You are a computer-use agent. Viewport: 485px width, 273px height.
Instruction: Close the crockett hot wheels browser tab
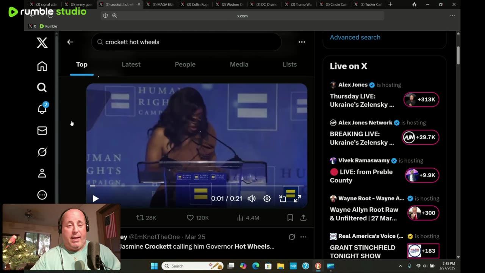[x=139, y=5]
